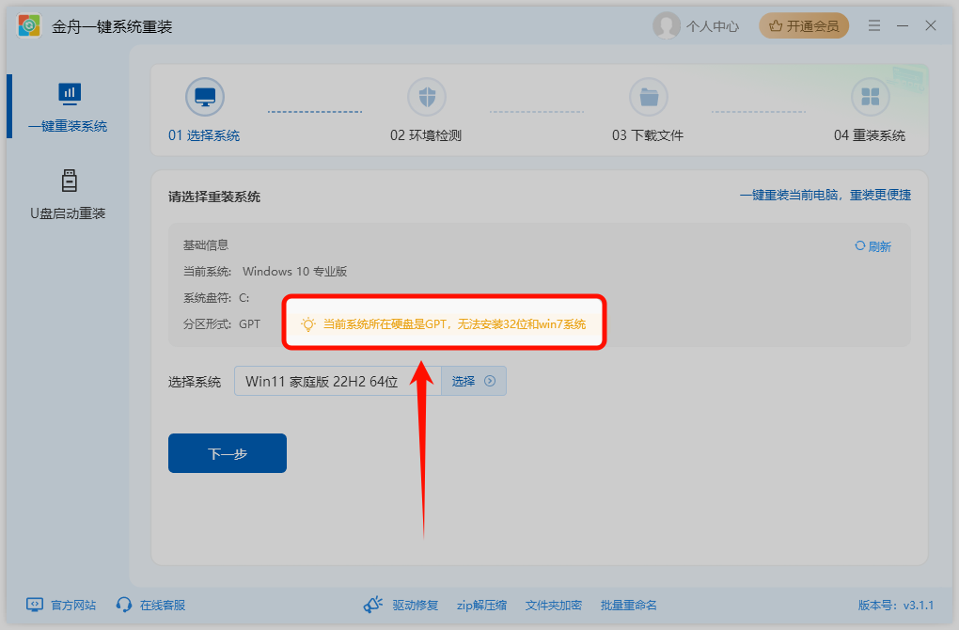Open the zip解压缩 link
The height and width of the screenshot is (630, 959).
(x=481, y=605)
